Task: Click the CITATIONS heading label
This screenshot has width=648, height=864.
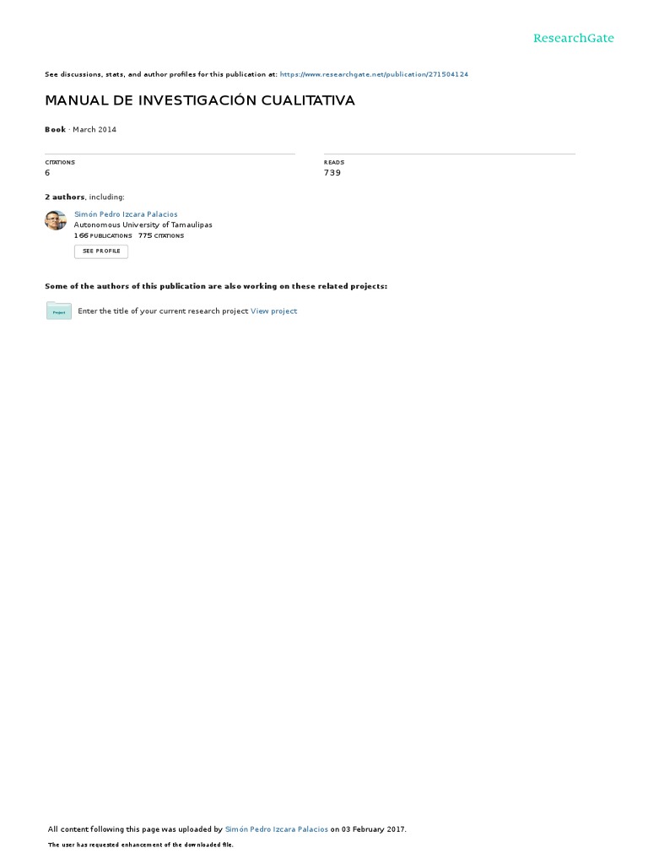Action: pyautogui.click(x=60, y=163)
